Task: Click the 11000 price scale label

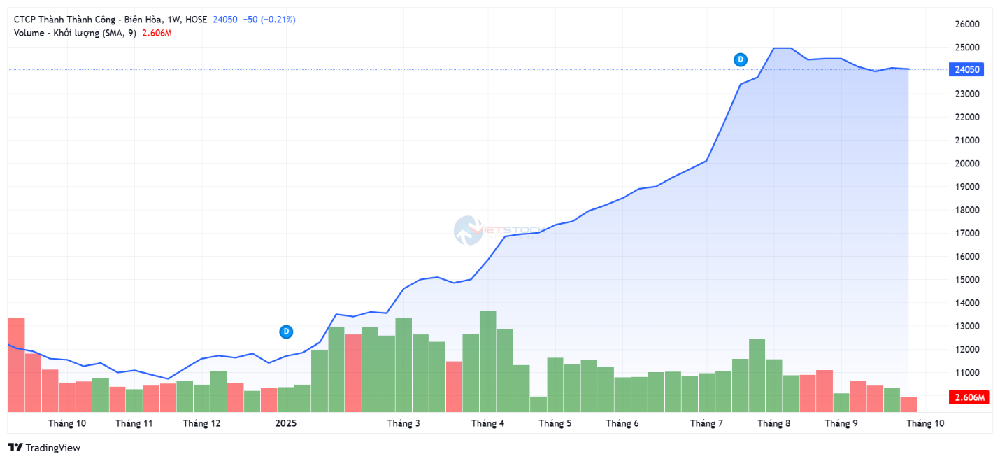Action: 966,373
